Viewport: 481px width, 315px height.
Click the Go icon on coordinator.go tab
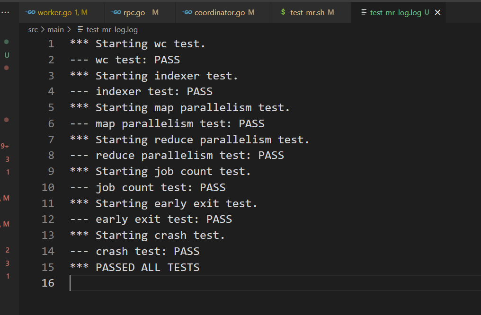[187, 12]
